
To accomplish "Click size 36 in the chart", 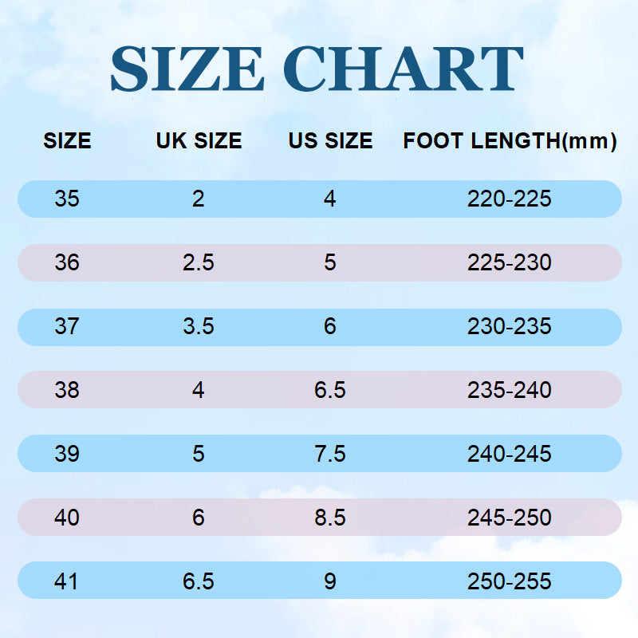I will coord(67,262).
